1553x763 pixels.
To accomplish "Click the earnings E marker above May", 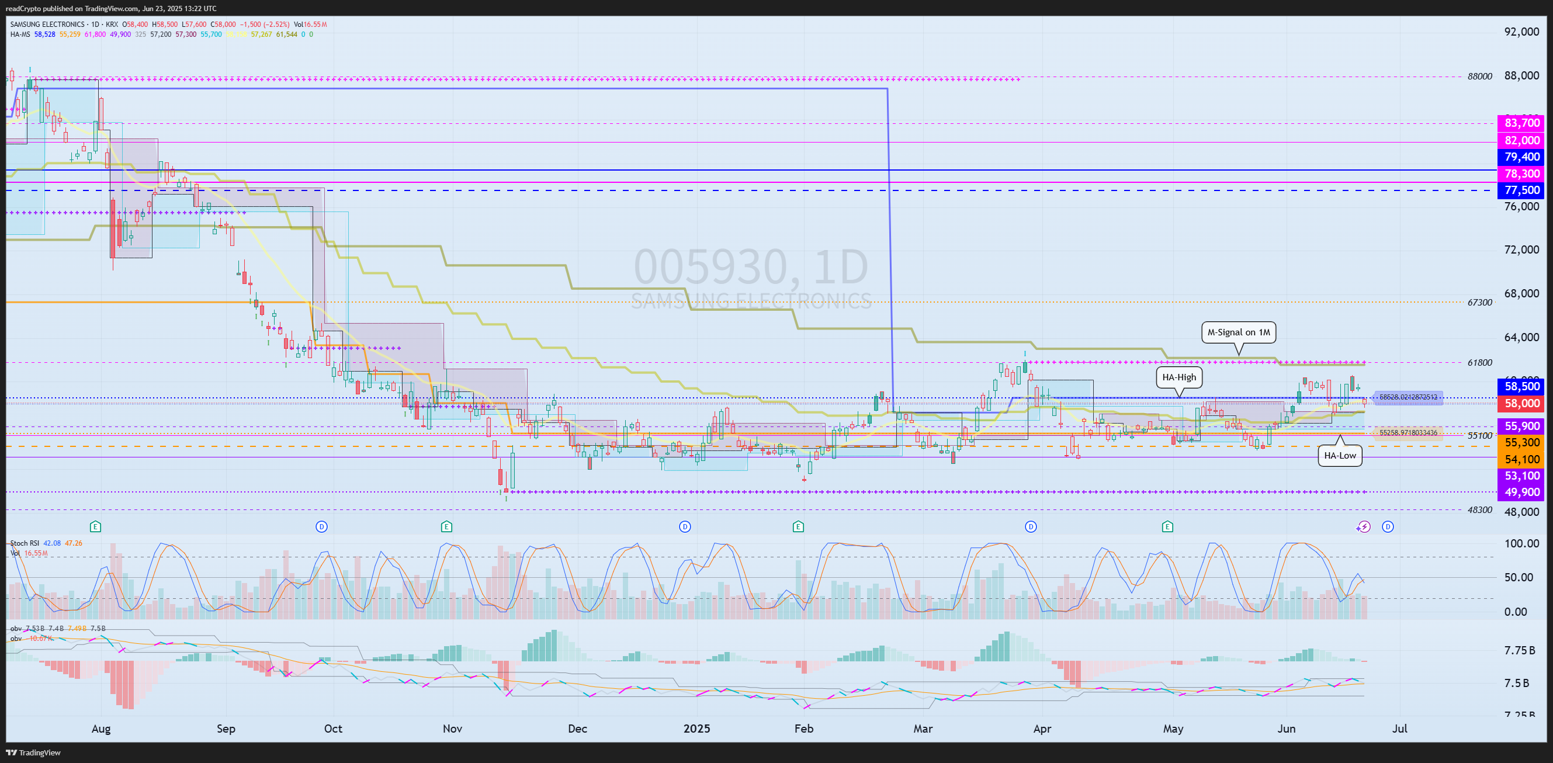I will 1167,527.
